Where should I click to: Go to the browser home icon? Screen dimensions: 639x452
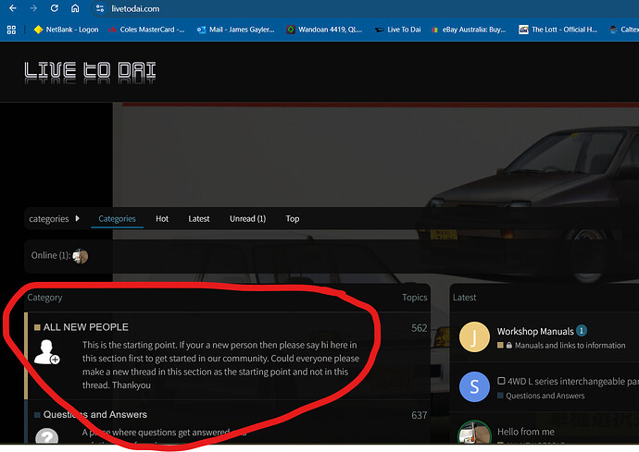pyautogui.click(x=75, y=8)
